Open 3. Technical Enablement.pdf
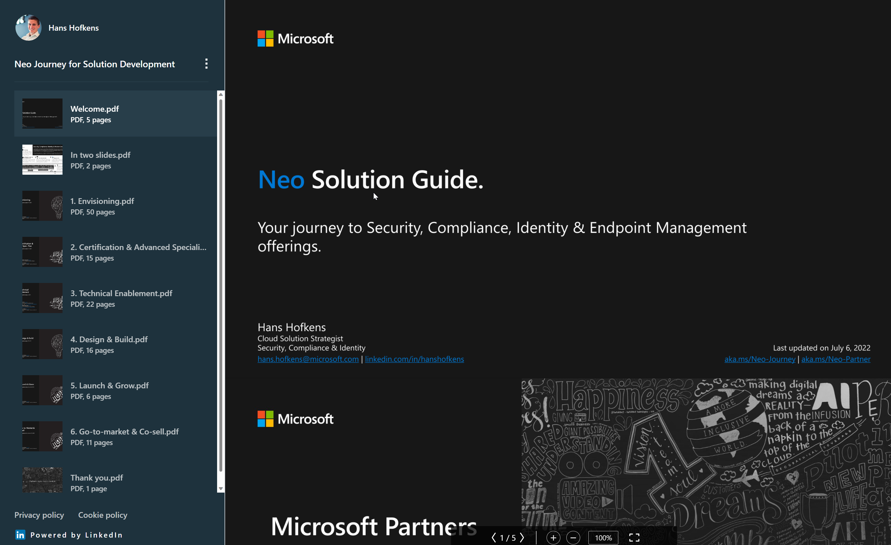 tap(115, 298)
